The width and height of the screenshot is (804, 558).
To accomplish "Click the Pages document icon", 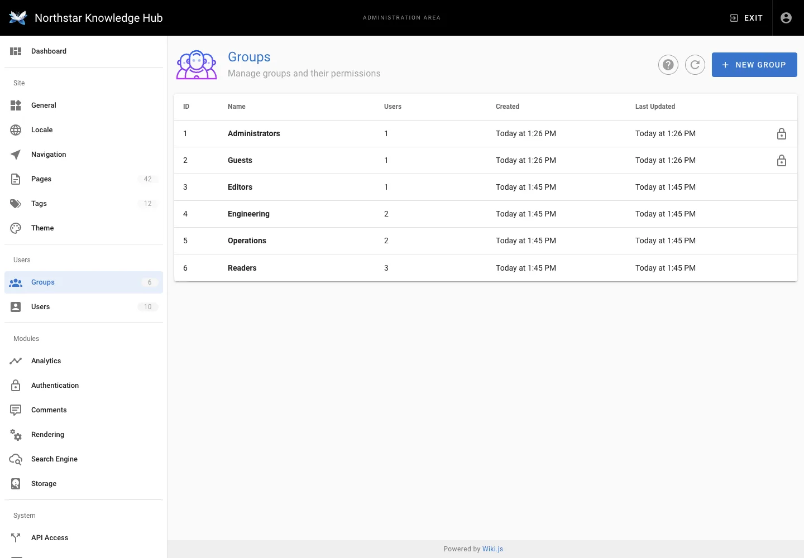I will (16, 179).
